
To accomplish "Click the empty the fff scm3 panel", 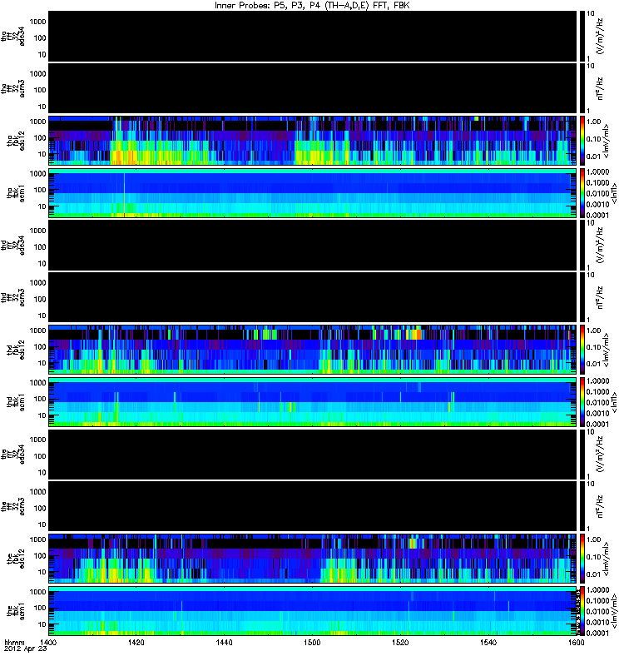I will tap(313, 507).
